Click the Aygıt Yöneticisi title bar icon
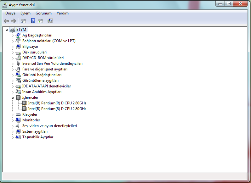251x183 pixels. 5,5
